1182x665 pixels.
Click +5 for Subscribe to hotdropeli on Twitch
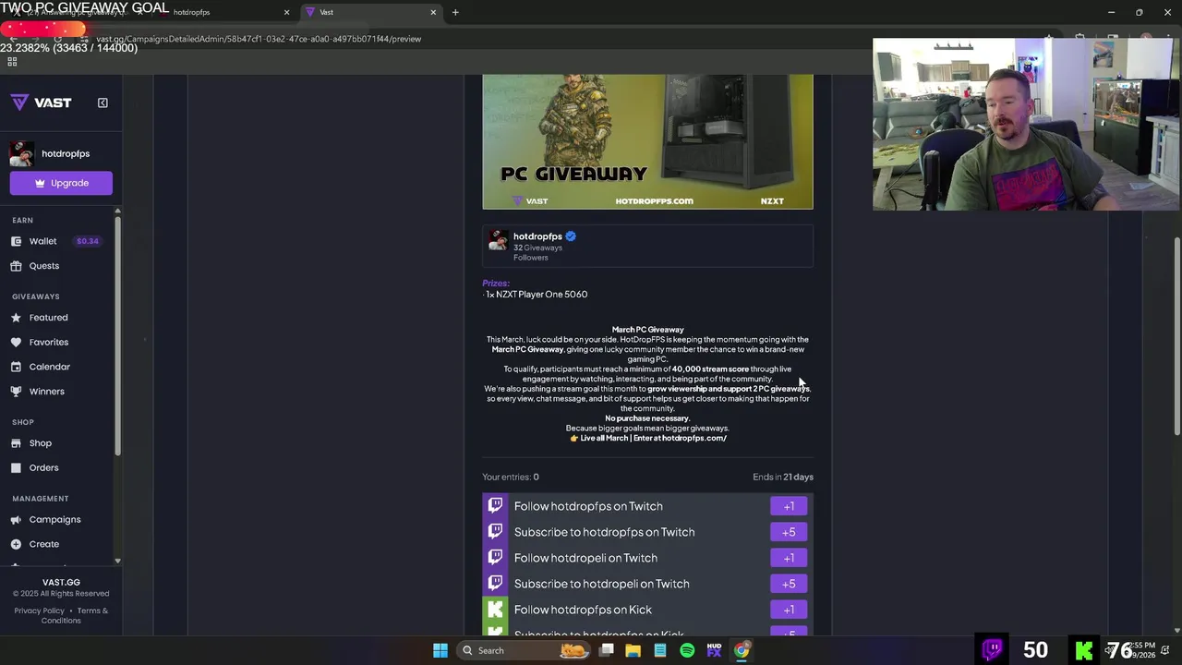click(789, 584)
